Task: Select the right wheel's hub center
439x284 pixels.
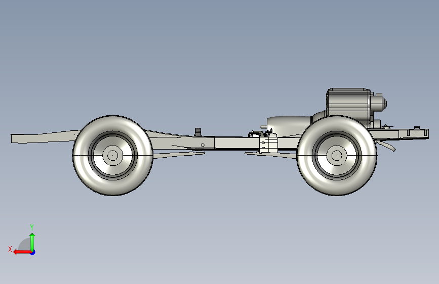Action: (x=337, y=156)
